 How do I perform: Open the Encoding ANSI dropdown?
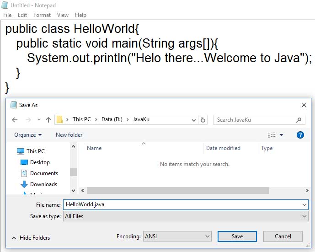tap(177, 236)
